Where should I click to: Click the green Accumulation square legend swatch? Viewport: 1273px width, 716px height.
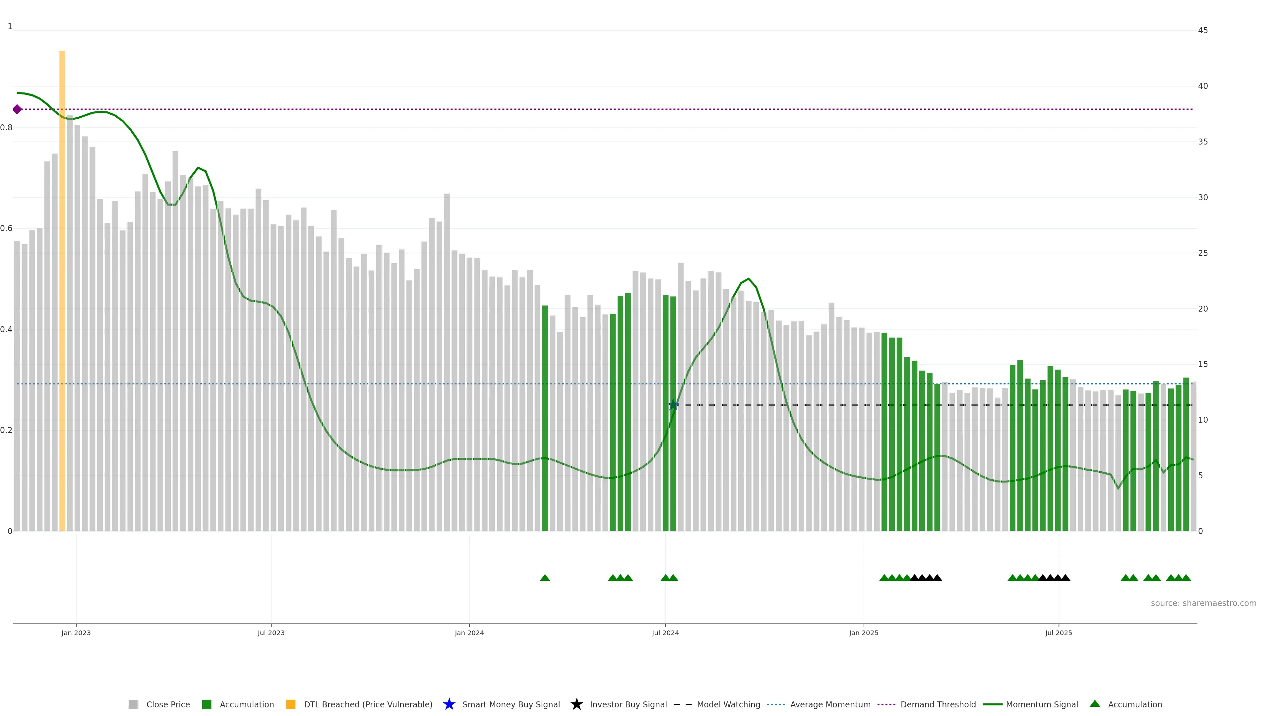pos(207,704)
